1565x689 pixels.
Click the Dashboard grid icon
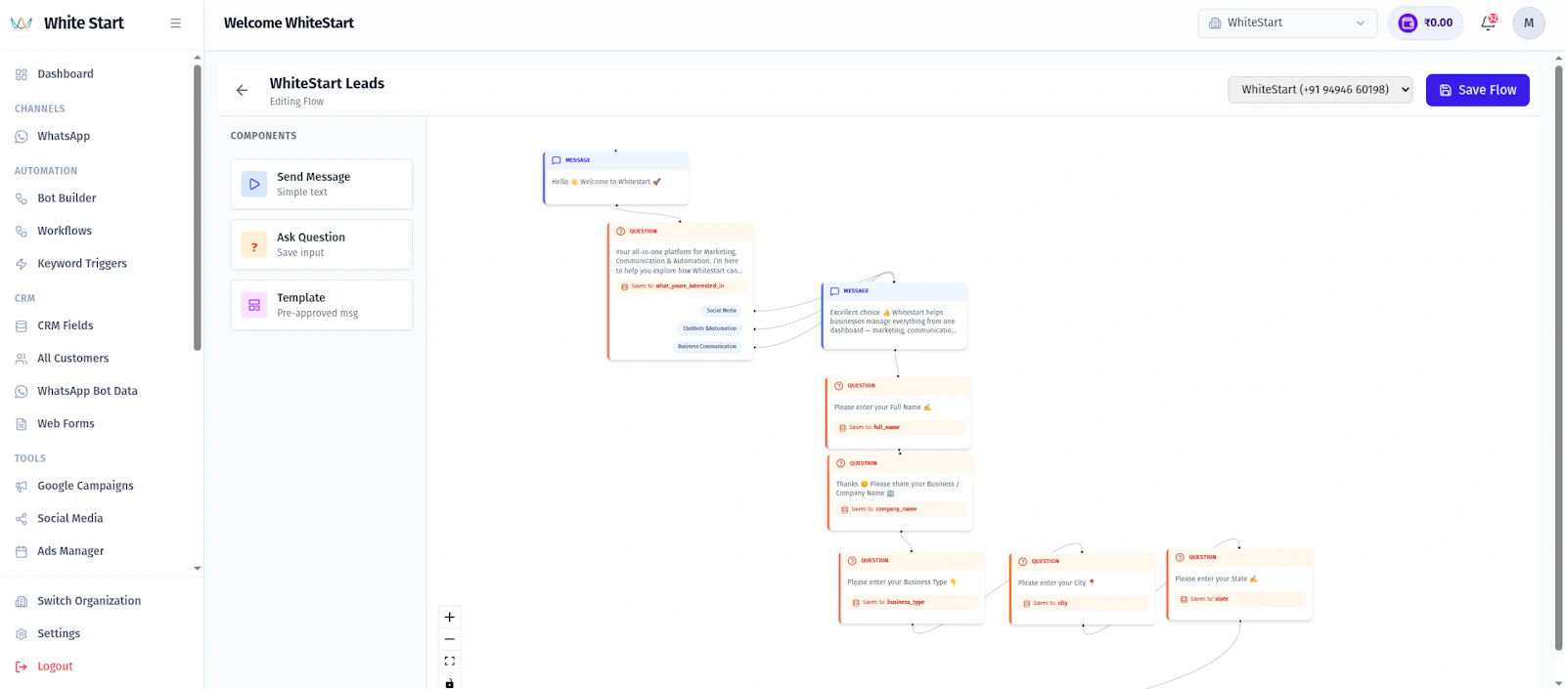point(22,74)
